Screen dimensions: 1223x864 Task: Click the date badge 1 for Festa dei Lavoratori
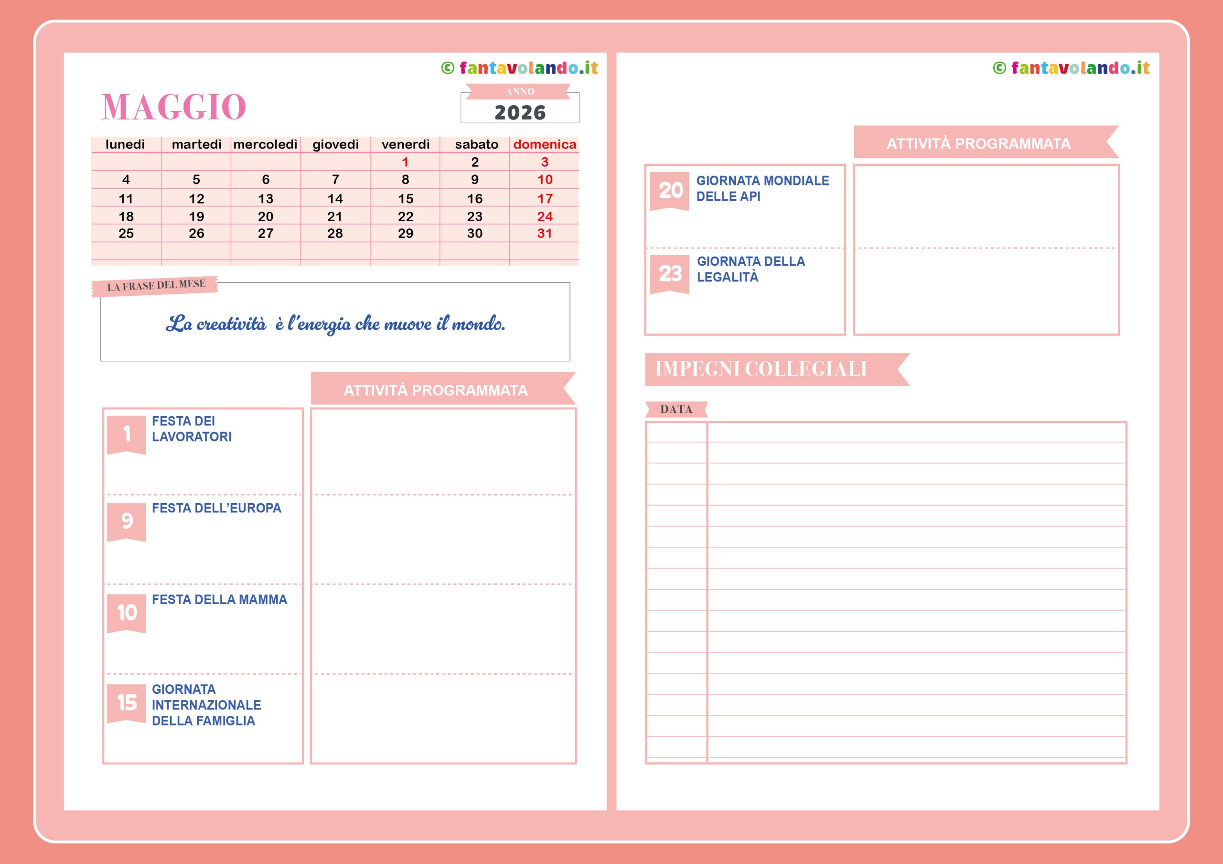[x=126, y=433]
